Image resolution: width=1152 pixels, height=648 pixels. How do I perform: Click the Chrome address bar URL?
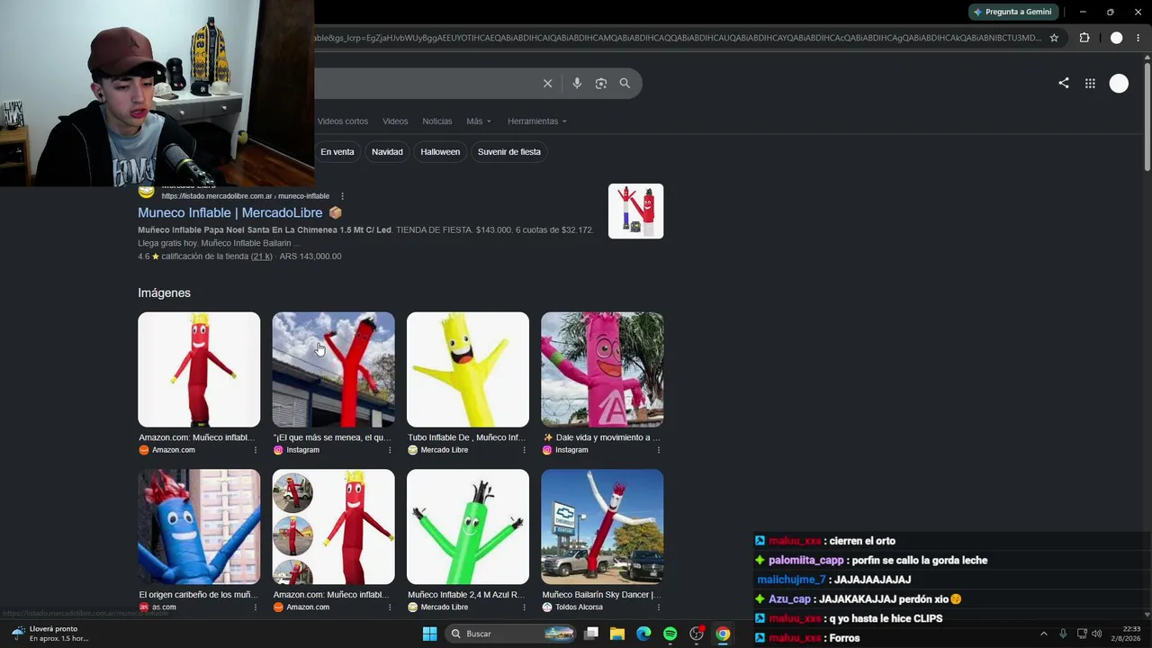(x=678, y=38)
